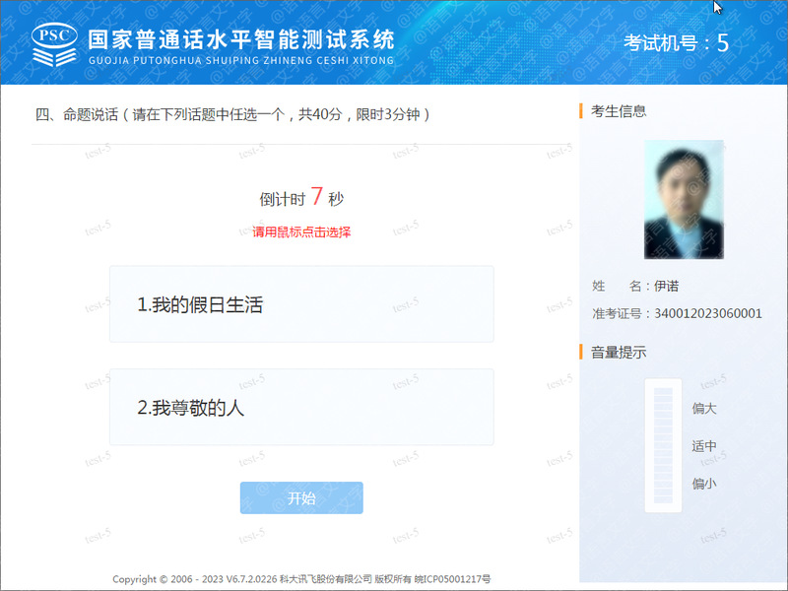The width and height of the screenshot is (788, 591).
Task: Click the candidate name 伊诺
Action: pyautogui.click(x=667, y=286)
